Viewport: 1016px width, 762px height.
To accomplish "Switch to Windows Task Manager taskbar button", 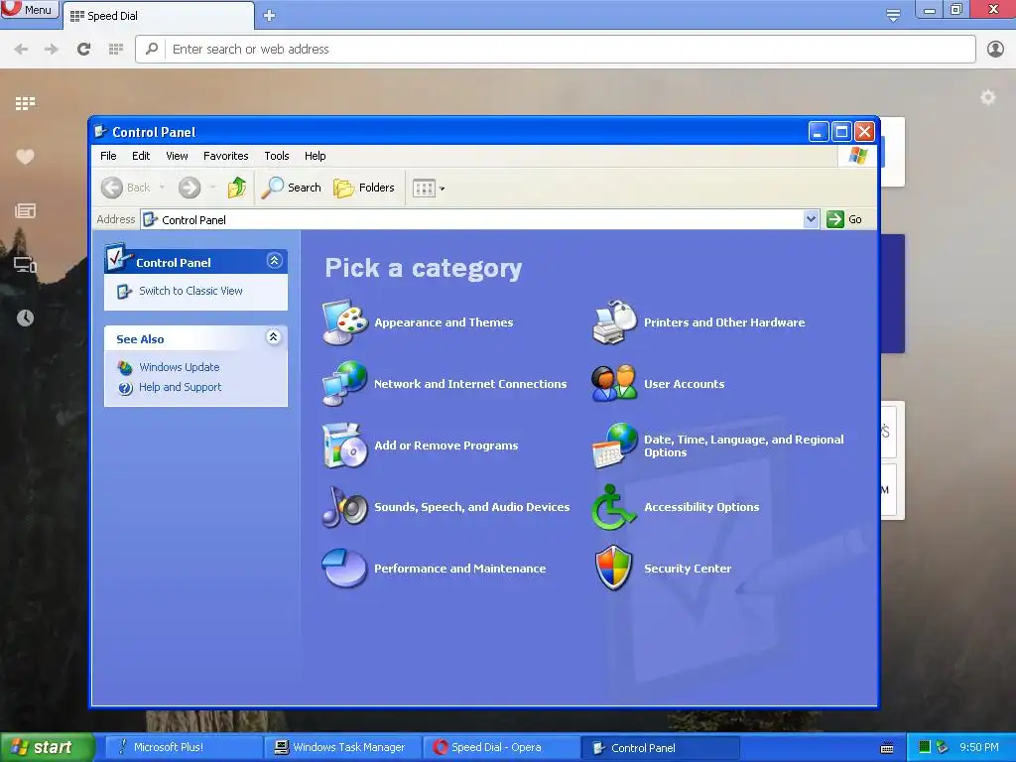I will (x=343, y=747).
